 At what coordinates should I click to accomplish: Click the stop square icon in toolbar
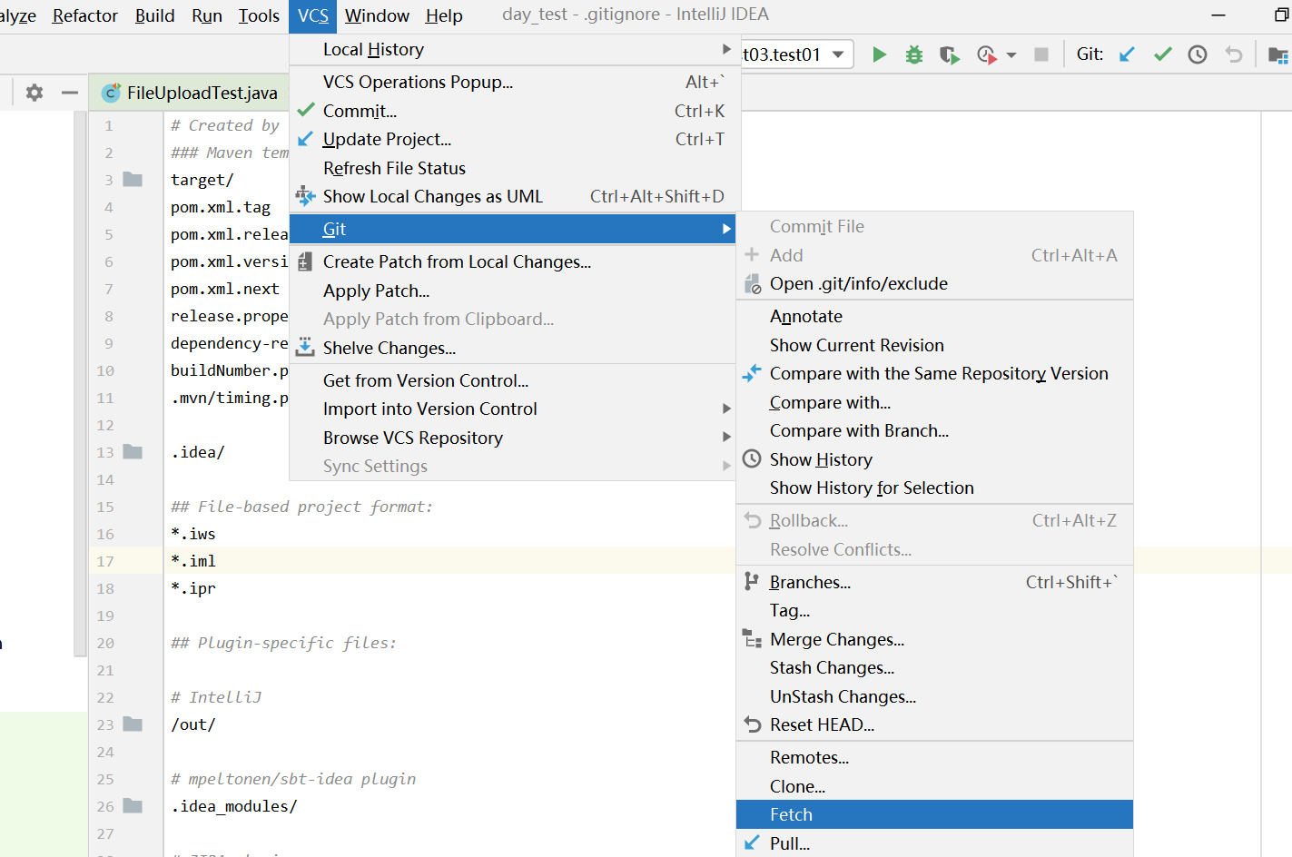1041,54
